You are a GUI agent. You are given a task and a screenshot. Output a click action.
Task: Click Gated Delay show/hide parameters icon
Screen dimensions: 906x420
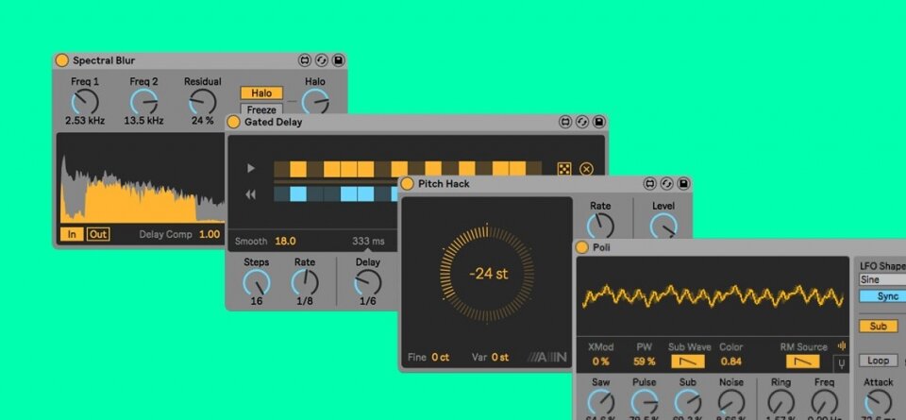point(565,122)
